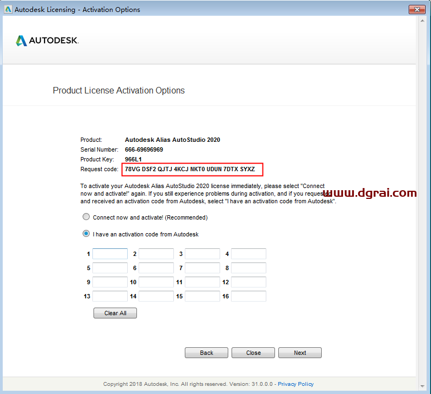Image resolution: width=431 pixels, height=394 pixels.
Task: Click the Request code: label
Action: (99, 169)
